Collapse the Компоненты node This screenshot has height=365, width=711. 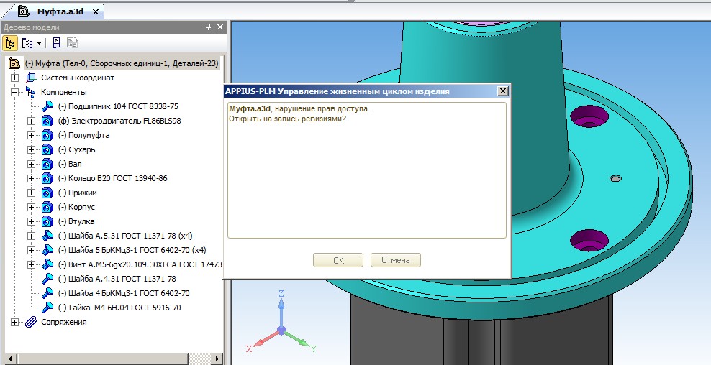(14, 92)
